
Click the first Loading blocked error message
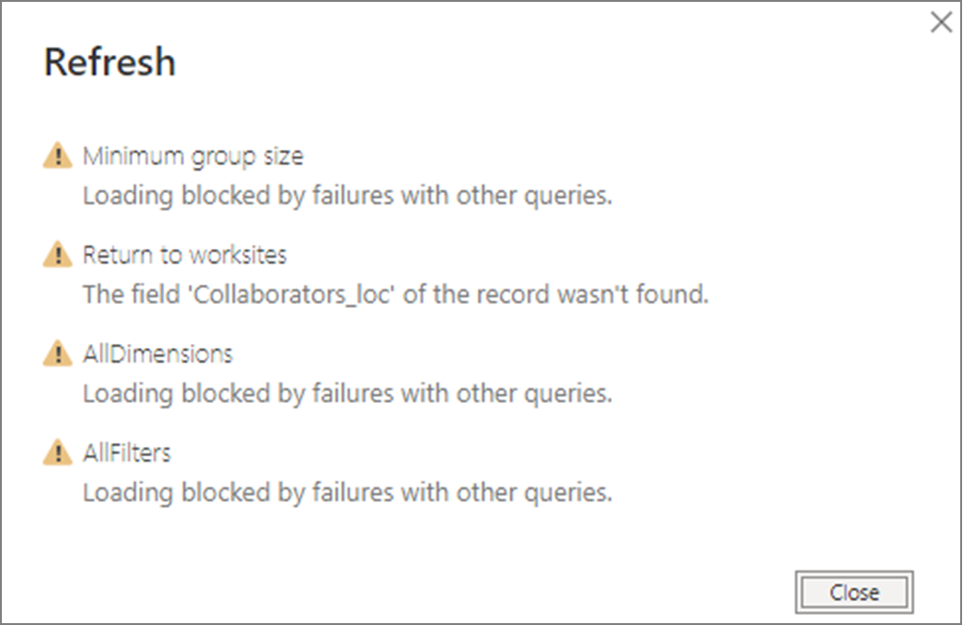click(349, 195)
